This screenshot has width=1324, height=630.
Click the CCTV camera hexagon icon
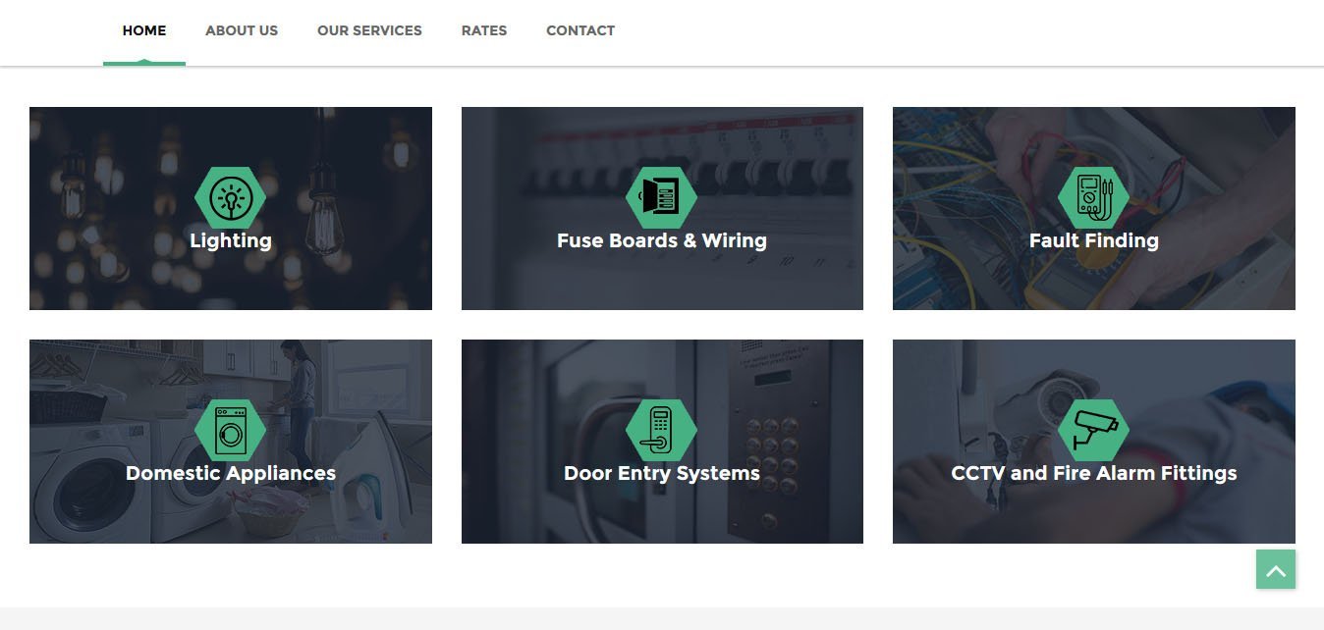[1094, 430]
